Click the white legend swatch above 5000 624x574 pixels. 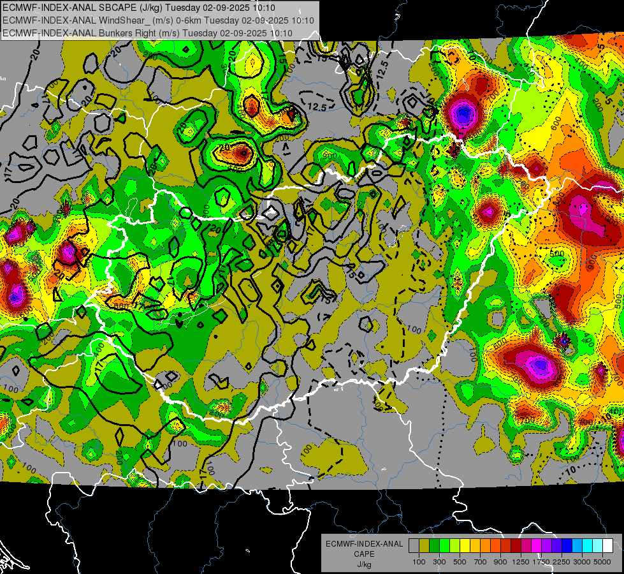[x=607, y=546]
